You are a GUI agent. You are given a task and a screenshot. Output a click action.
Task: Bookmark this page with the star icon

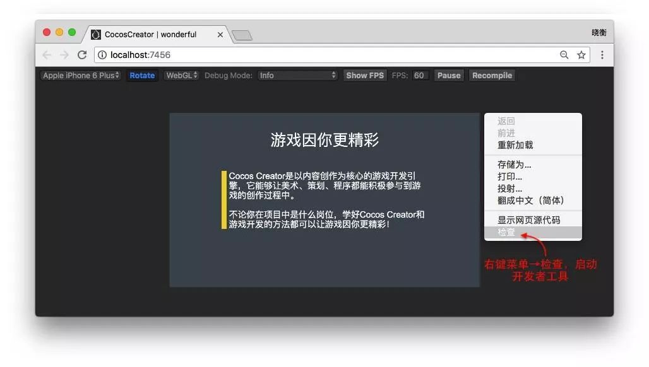click(x=581, y=55)
